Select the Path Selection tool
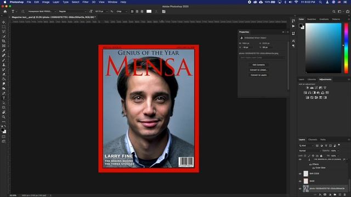The image size is (351, 197). 4,103
